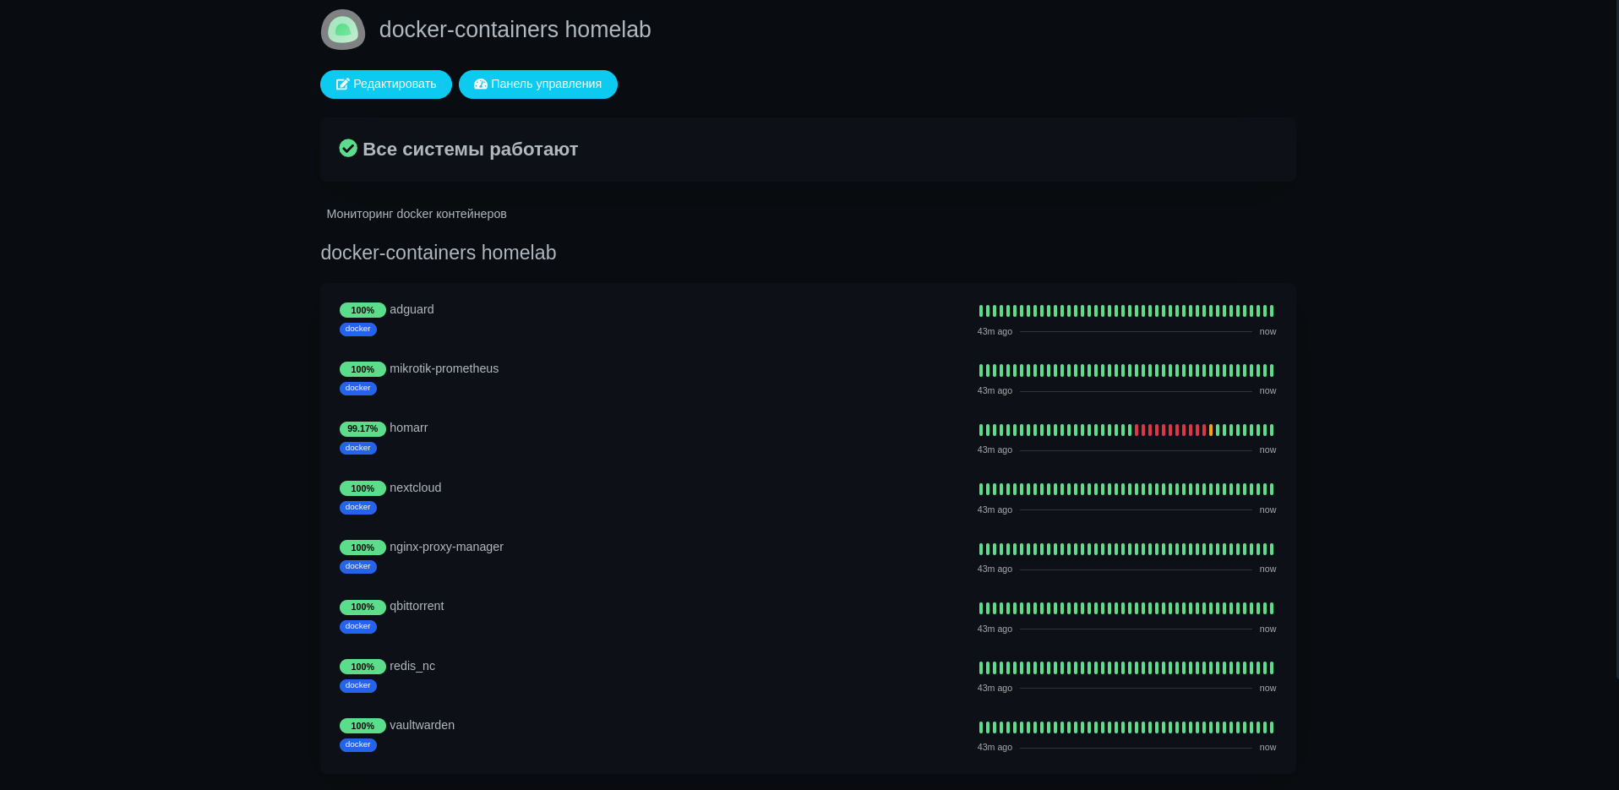1619x790 pixels.
Task: Click adguard's heartbeat bar
Action: click(1126, 311)
